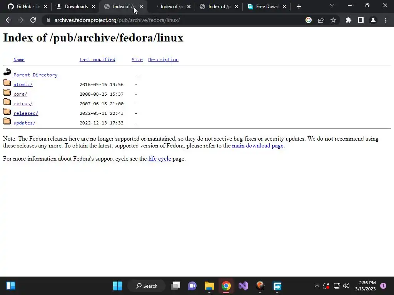Click the volume speaker tray icon

346,286
